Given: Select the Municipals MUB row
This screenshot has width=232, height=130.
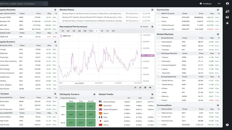Looking at the screenshot, I should pos(28,101).
